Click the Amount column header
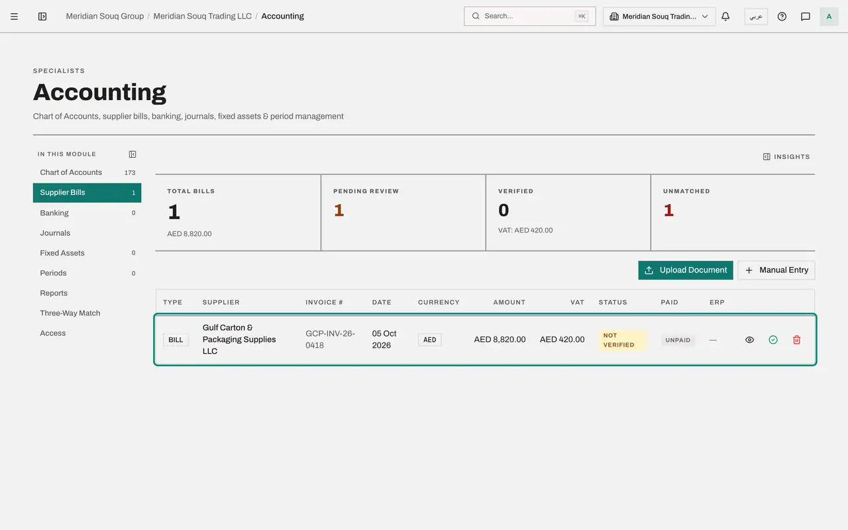This screenshot has height=530, width=848. tap(509, 302)
